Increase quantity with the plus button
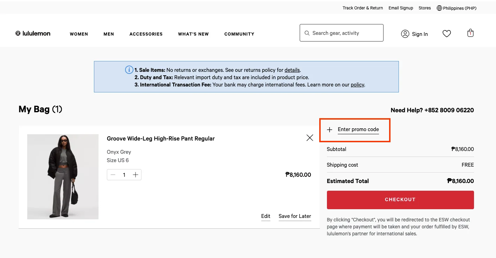This screenshot has width=496, height=258. coord(136,175)
